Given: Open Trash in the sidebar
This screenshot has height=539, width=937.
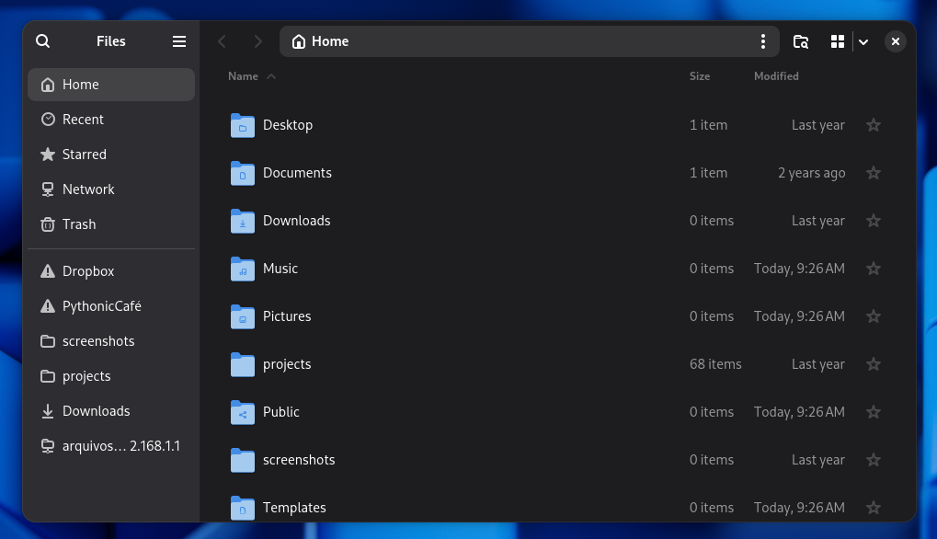Looking at the screenshot, I should tap(79, 224).
